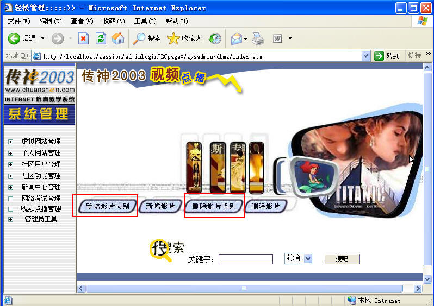This screenshot has height=306, width=434.
Task: Click the 新增影片类别 button
Action: pos(107,206)
